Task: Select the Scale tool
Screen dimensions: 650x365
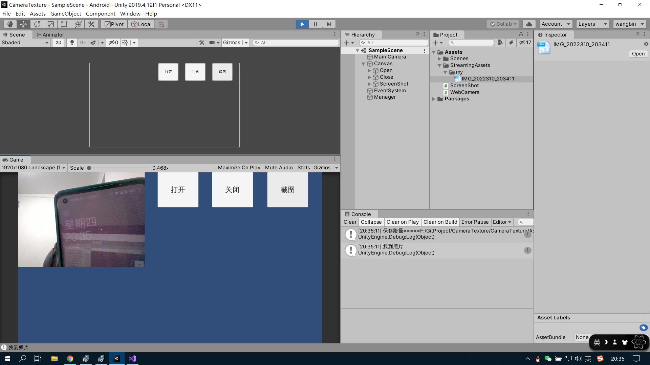Action: point(50,24)
